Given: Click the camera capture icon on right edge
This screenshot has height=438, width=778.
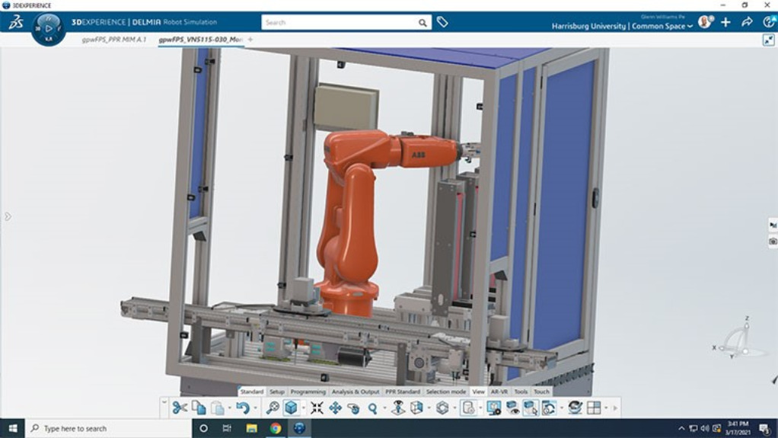Looking at the screenshot, I should pos(773,241).
